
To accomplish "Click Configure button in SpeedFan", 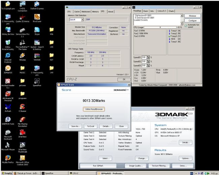I will 192,21.
